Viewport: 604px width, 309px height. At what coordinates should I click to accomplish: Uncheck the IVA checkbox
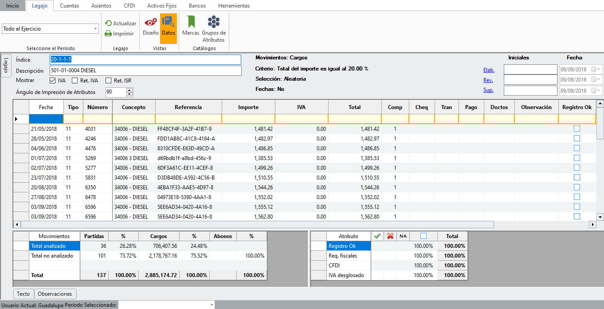pyautogui.click(x=53, y=81)
